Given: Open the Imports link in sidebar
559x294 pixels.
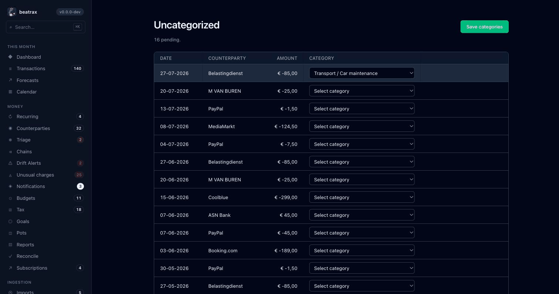Looking at the screenshot, I should click(45, 292).
